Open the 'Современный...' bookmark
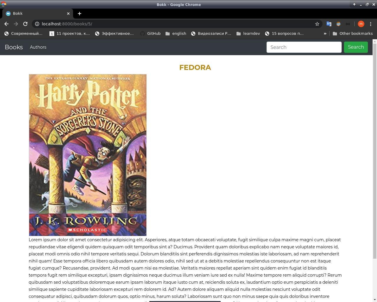 pos(23,33)
